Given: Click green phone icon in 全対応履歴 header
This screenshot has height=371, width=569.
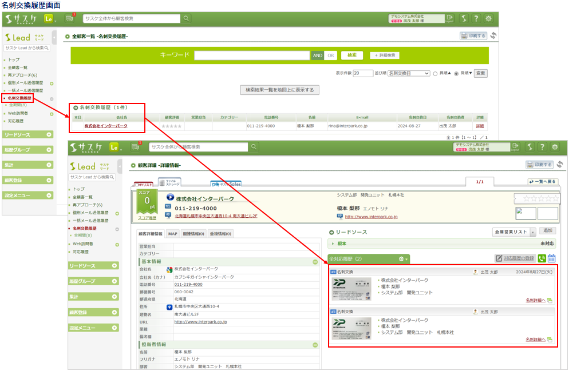Looking at the screenshot, I should [542, 258].
